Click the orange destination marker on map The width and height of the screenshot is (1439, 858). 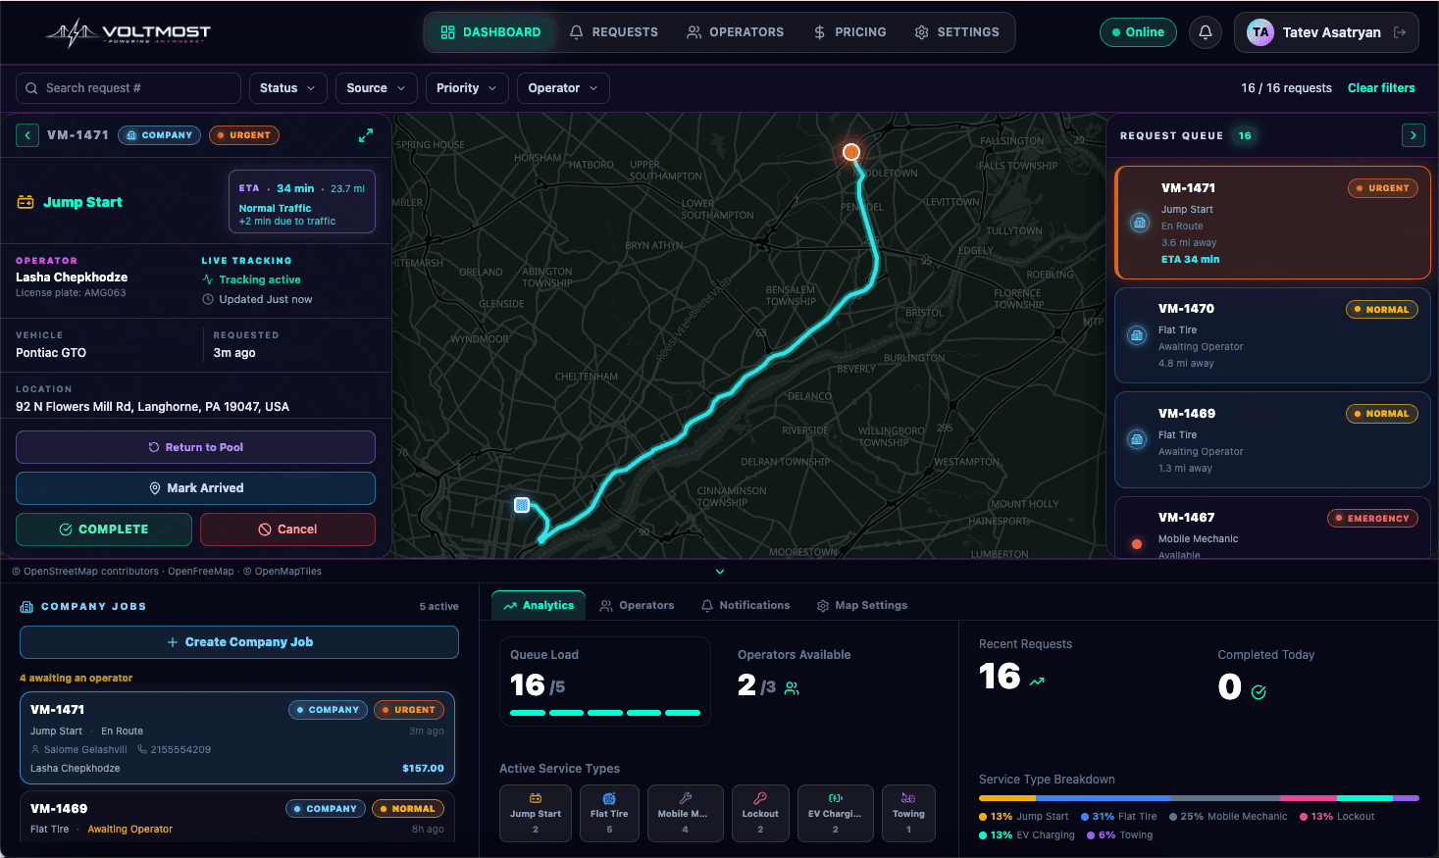pos(851,151)
